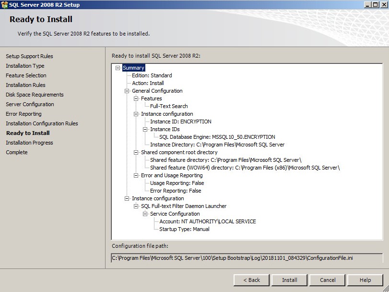Select the Features tree label
This screenshot has height=292, width=389.
152,98
